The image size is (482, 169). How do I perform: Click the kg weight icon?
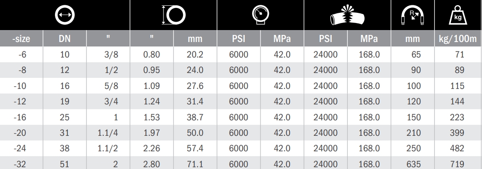pos(458,15)
